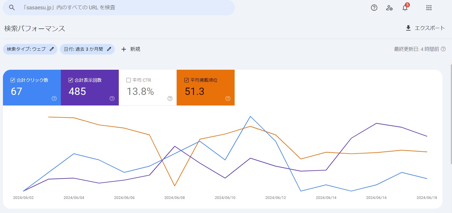Click the 485 impressions value
Screen dimensions: 452x213
pos(77,92)
